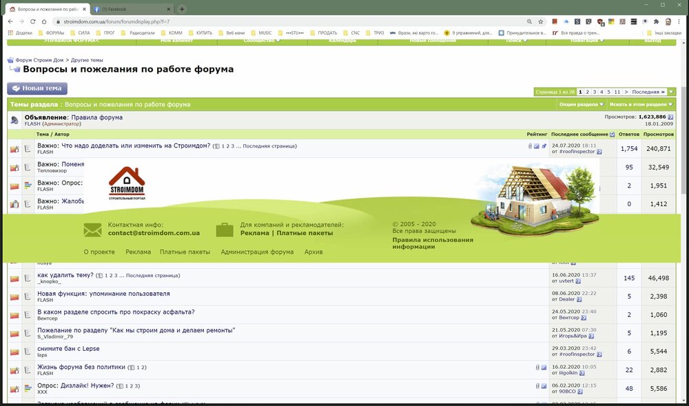Image resolution: width=689 pixels, height=406 pixels.
Task: Go to page 2 of the topic list
Action: (587, 92)
